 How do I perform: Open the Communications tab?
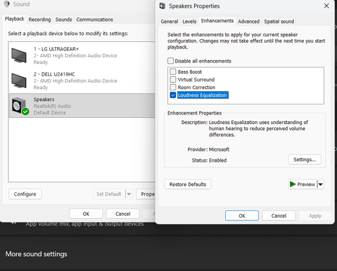94,20
